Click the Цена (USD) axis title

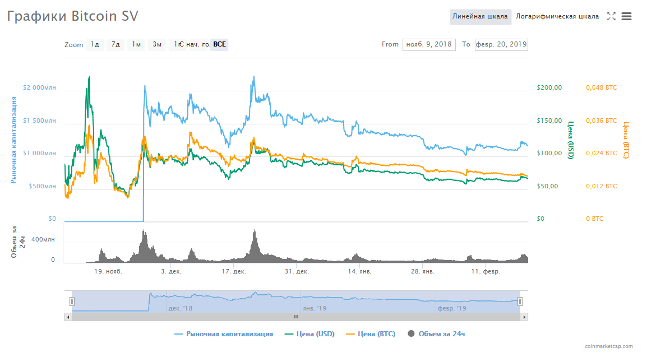pyautogui.click(x=571, y=140)
